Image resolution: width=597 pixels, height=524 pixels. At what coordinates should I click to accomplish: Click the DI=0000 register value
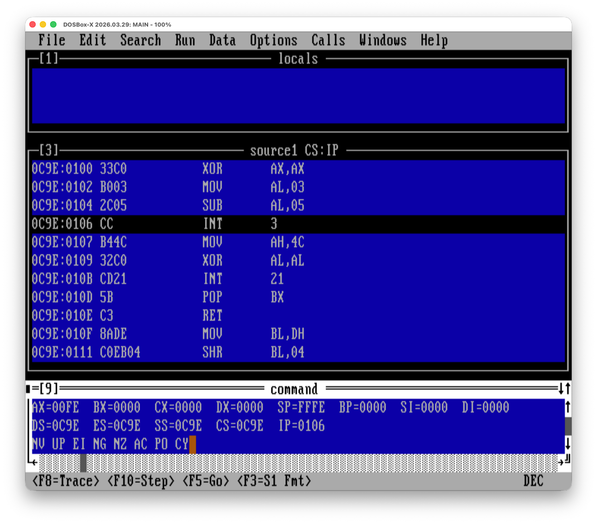tap(485, 408)
